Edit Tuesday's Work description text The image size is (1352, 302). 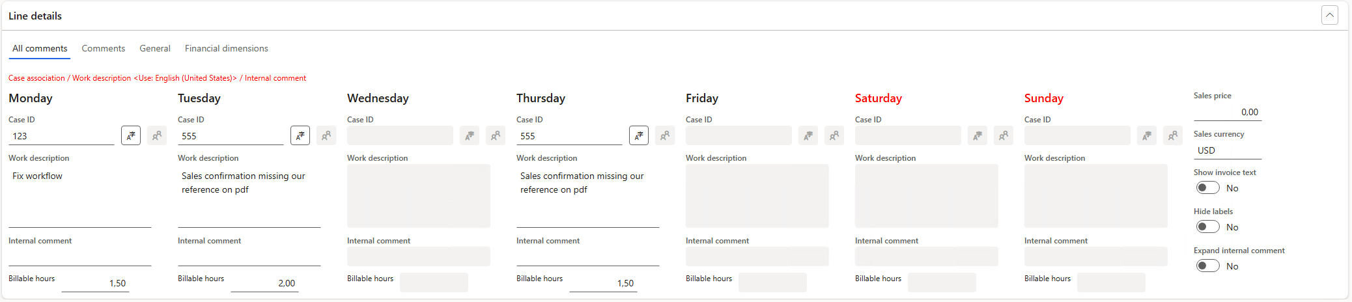[249, 195]
